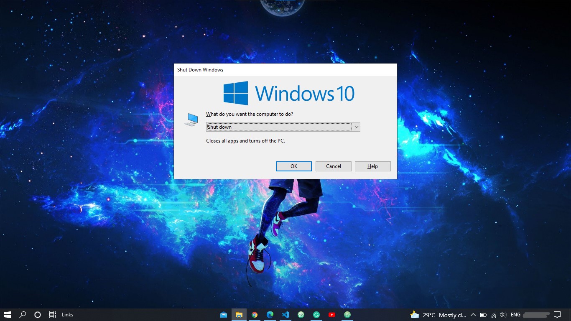Launch Cortana circle icon

[x=38, y=315]
